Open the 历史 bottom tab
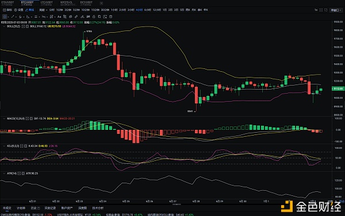Screen dimensions: 345x216 click(35, 208)
